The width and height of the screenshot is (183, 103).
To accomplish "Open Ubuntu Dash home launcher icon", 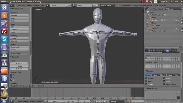I will click(4, 8).
